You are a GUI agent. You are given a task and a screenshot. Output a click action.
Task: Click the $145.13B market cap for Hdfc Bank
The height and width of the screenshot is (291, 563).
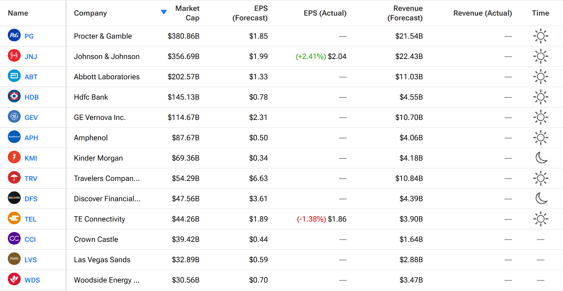[x=183, y=97]
